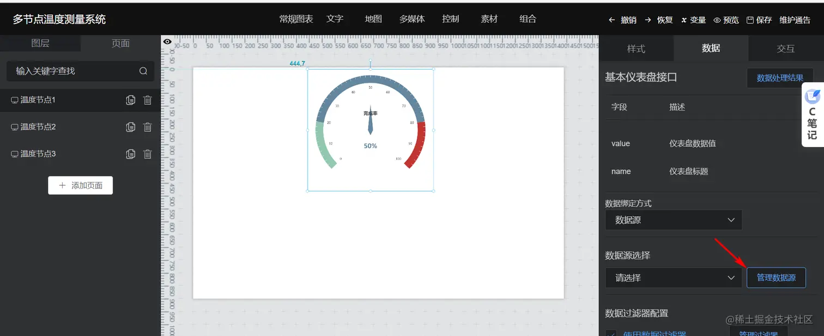Image resolution: width=824 pixels, height=336 pixels.
Task: Select page 温度节点1
Action: tap(80, 100)
